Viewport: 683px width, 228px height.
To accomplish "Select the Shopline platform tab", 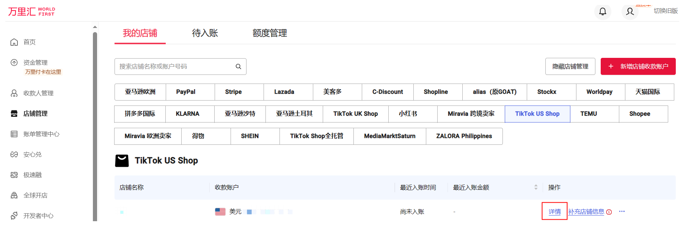I will (x=438, y=92).
